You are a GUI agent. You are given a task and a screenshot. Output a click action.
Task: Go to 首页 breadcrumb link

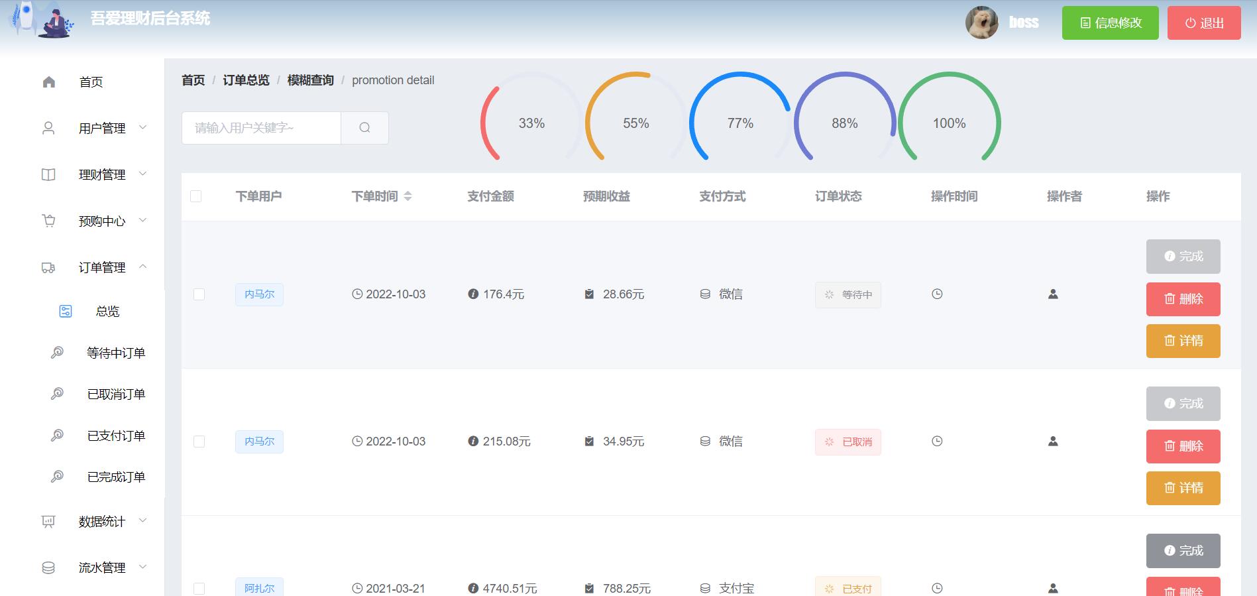pos(193,80)
